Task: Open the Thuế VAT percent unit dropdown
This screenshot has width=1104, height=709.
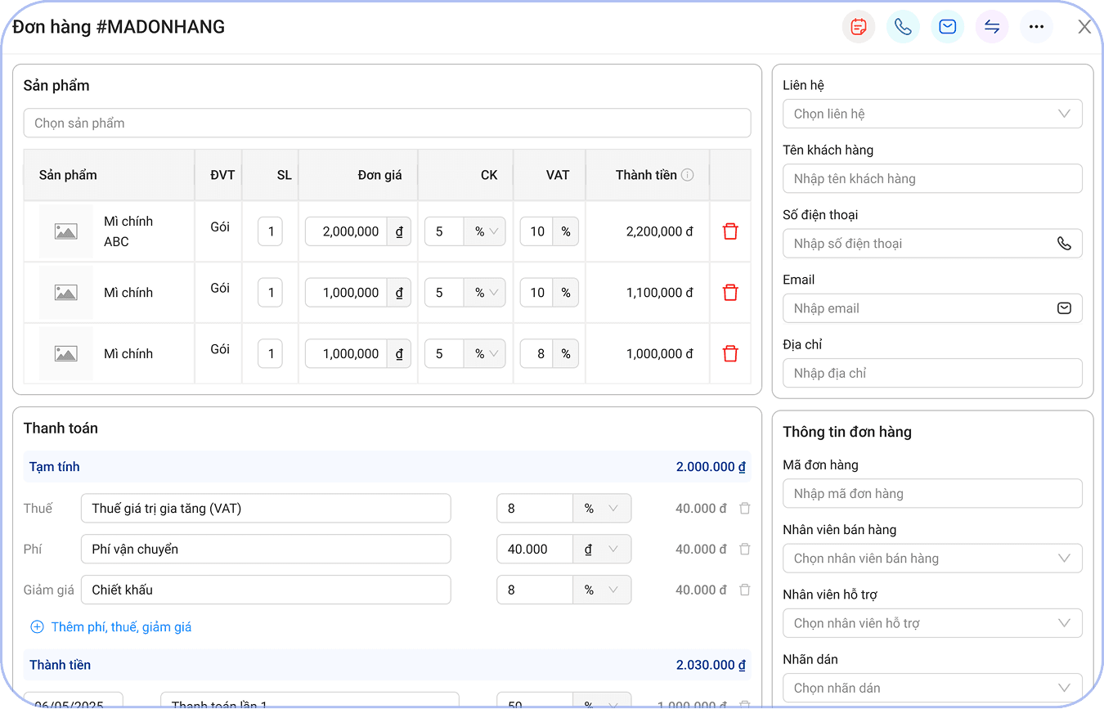Action: pyautogui.click(x=601, y=509)
